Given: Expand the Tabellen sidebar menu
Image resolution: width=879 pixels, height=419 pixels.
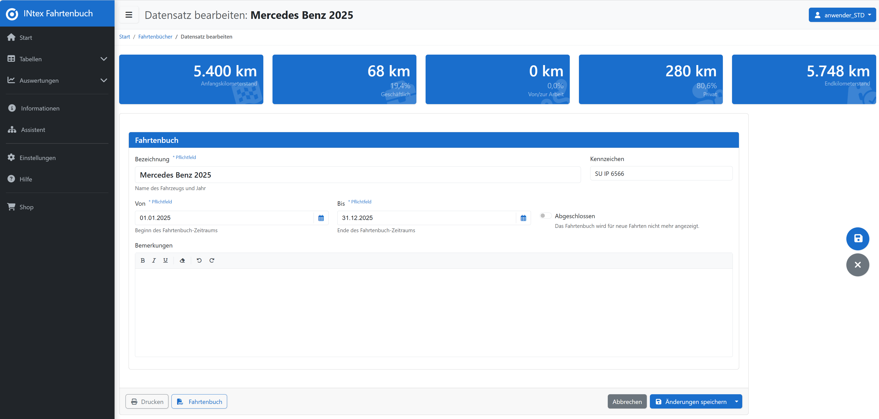Looking at the screenshot, I should 57,59.
